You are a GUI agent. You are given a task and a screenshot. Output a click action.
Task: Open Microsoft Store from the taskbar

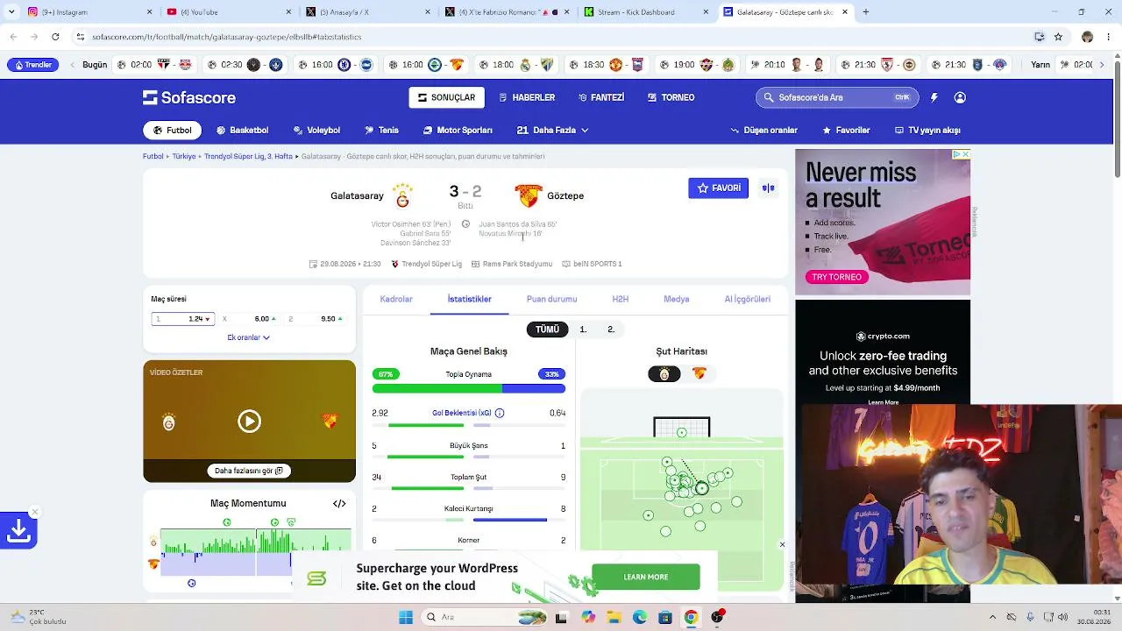click(x=665, y=617)
